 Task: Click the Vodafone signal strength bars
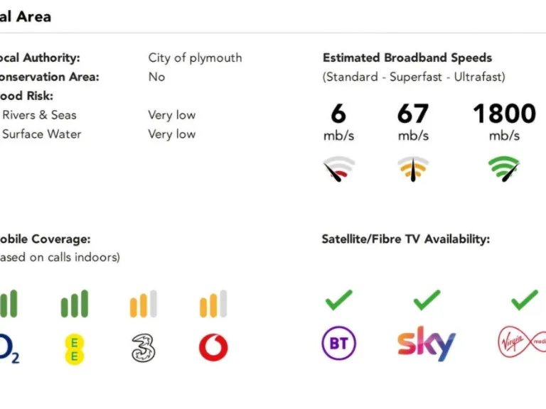click(213, 304)
